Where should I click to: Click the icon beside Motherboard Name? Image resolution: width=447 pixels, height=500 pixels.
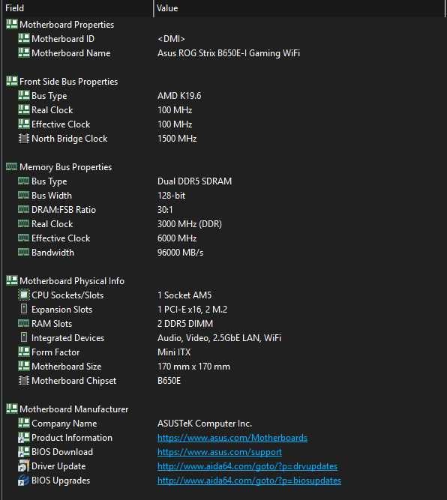tap(23, 53)
